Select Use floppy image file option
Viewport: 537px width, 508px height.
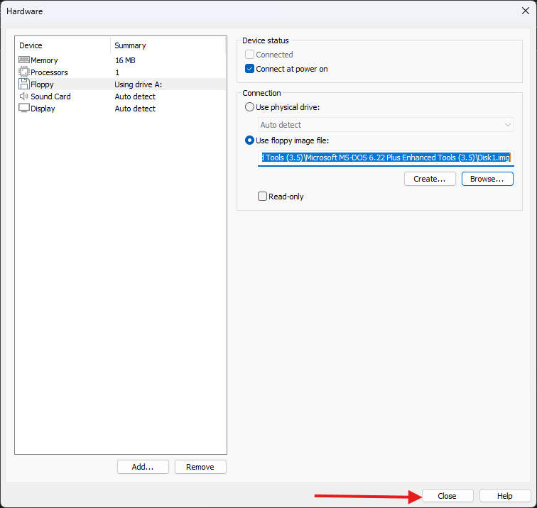point(249,140)
